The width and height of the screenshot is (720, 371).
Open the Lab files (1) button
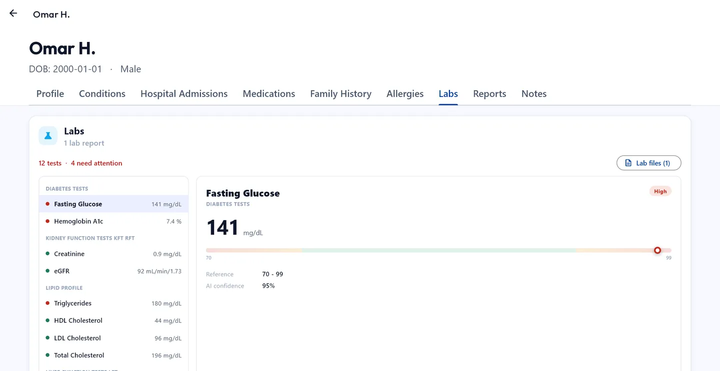[x=648, y=163]
